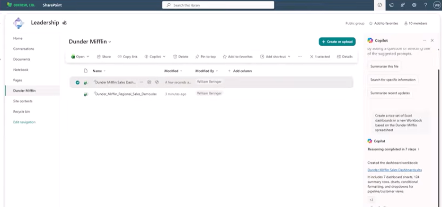Go to Documents in the left navigation

coord(22,59)
